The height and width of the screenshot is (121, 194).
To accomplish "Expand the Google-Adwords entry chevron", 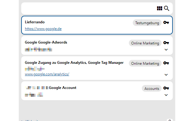I will (x=166, y=50).
